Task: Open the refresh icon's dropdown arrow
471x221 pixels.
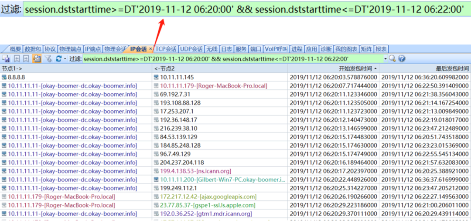Action: point(65,59)
